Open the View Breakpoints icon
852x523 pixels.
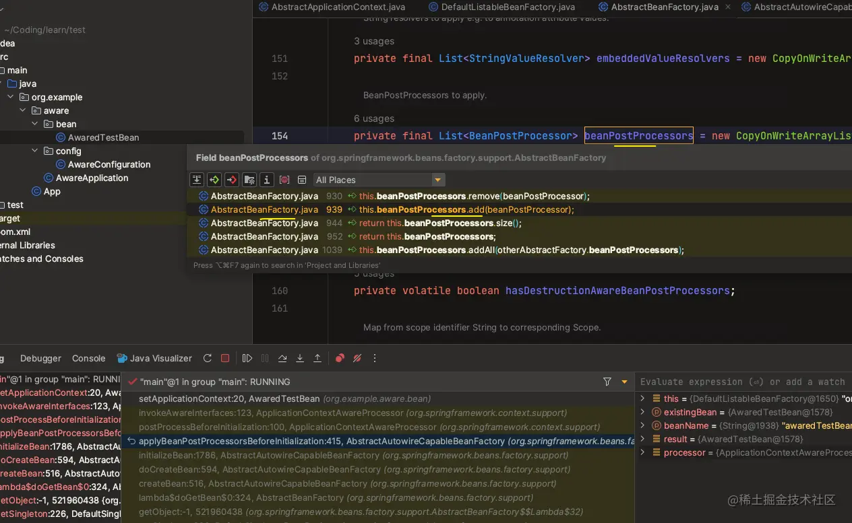click(x=340, y=358)
